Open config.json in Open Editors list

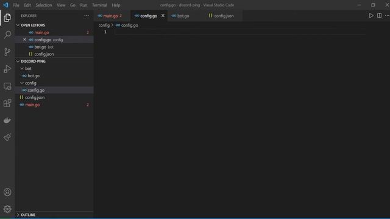coord(54,54)
